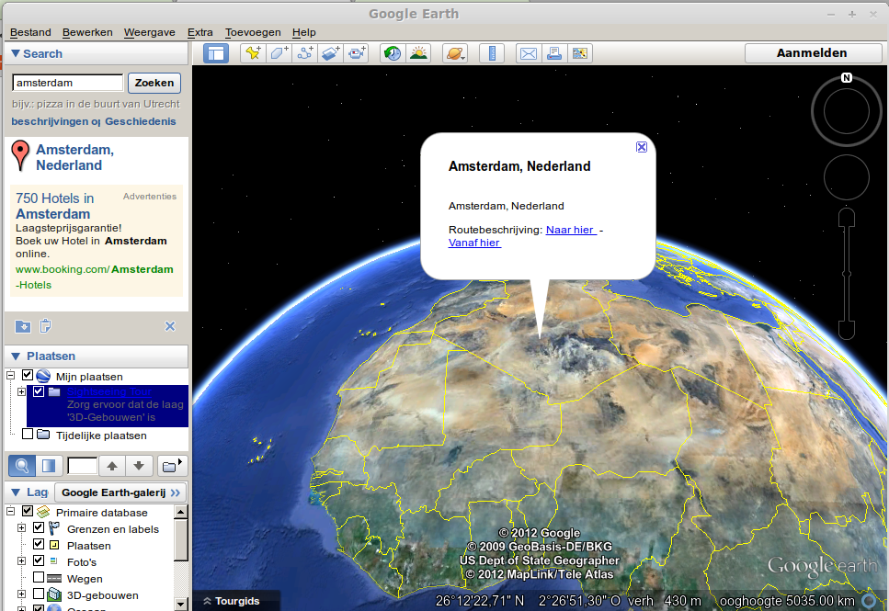Show historical imagery clock icon
The image size is (889, 611).
[393, 53]
